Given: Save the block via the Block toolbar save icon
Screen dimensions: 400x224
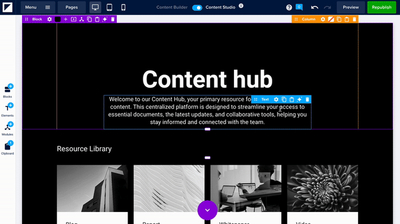Looking at the screenshot, I should pyautogui.click(x=73, y=19).
